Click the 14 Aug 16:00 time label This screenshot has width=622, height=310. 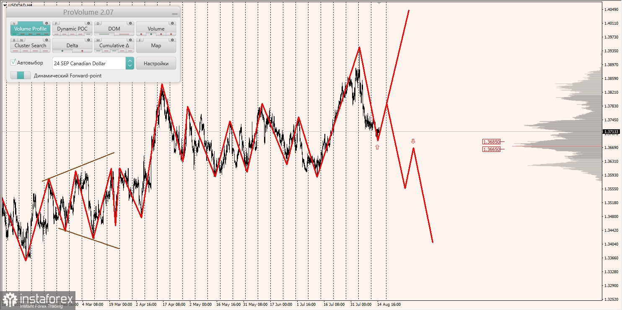[x=389, y=305]
